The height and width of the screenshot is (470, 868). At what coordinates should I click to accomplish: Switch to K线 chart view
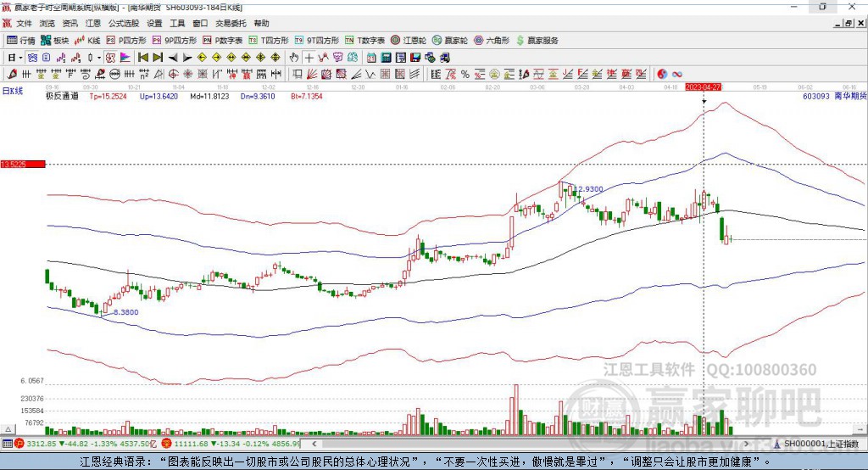click(87, 41)
